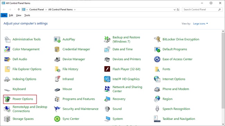Image resolution: width=225 pixels, height=126 pixels.
Task: Open the Mouse icon
Action: (x=57, y=90)
